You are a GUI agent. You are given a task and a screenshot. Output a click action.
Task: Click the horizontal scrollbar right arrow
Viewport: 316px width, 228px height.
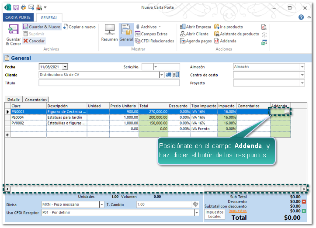pos(304,188)
